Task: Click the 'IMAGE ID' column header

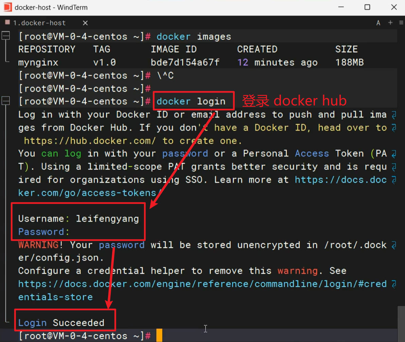Action: coord(174,49)
